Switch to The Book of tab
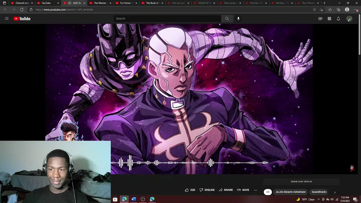Screen dimensions: 361x203 [x=153, y=3]
